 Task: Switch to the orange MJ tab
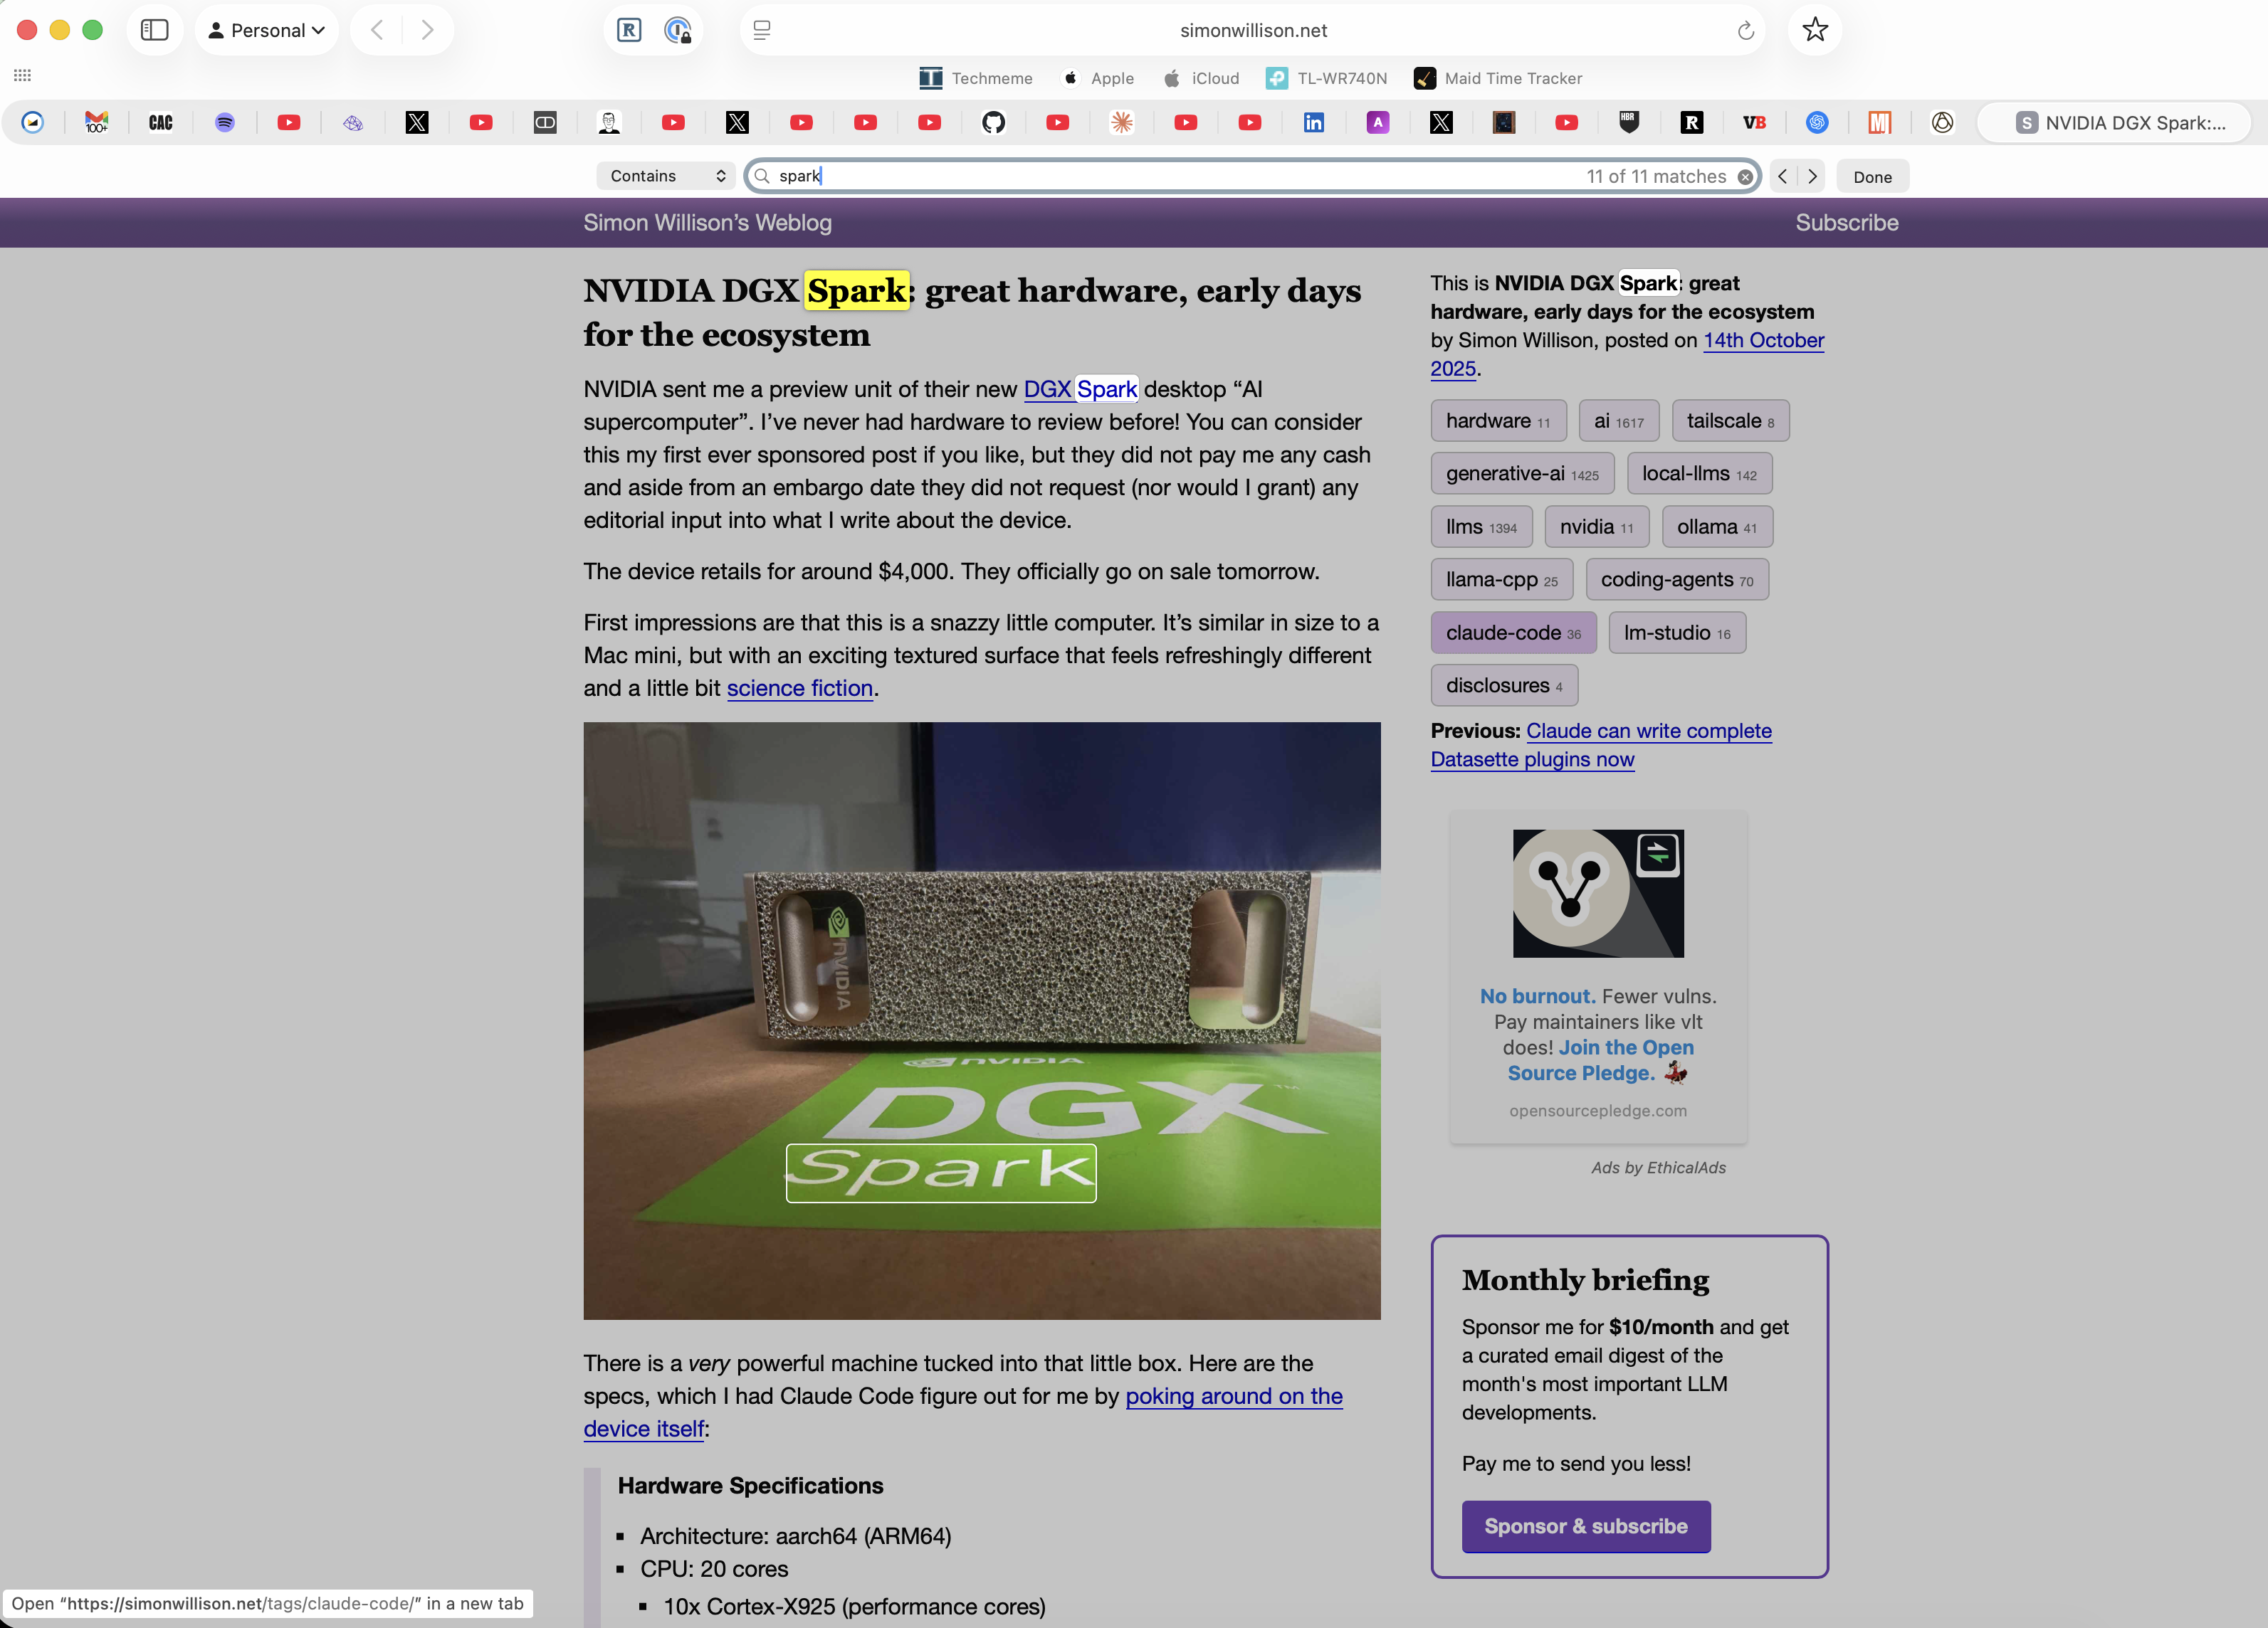pyautogui.click(x=1880, y=122)
